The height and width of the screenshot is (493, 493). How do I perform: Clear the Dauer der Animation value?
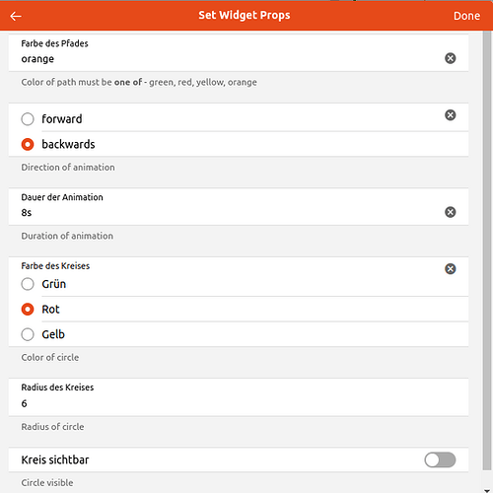(450, 212)
